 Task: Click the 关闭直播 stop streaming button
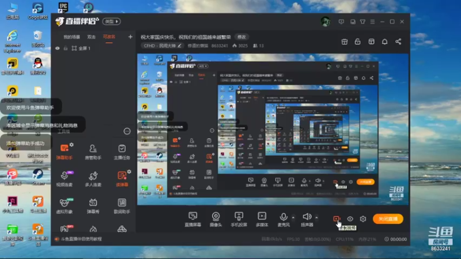click(x=388, y=219)
